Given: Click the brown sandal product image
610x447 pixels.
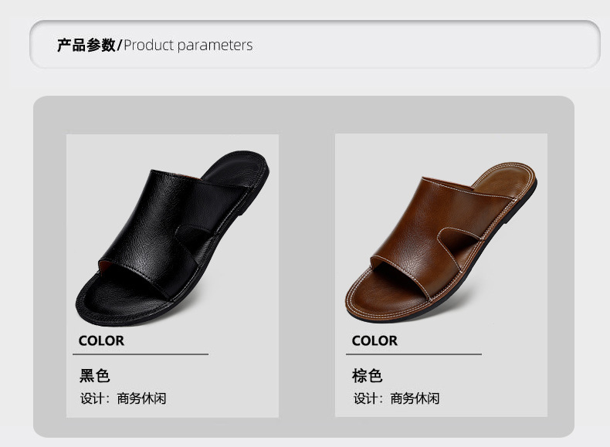Looking at the screenshot, I should point(441,242).
